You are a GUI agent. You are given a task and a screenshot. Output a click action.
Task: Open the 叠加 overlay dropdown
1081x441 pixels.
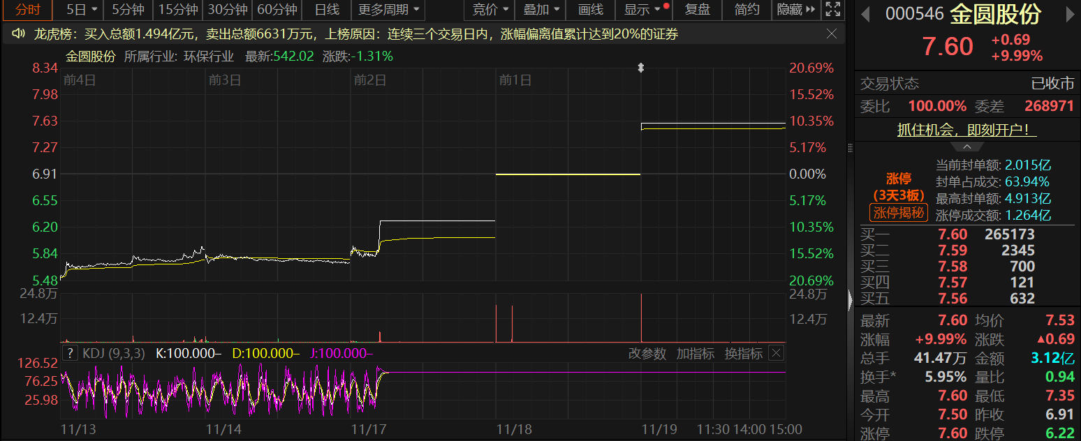(x=541, y=10)
